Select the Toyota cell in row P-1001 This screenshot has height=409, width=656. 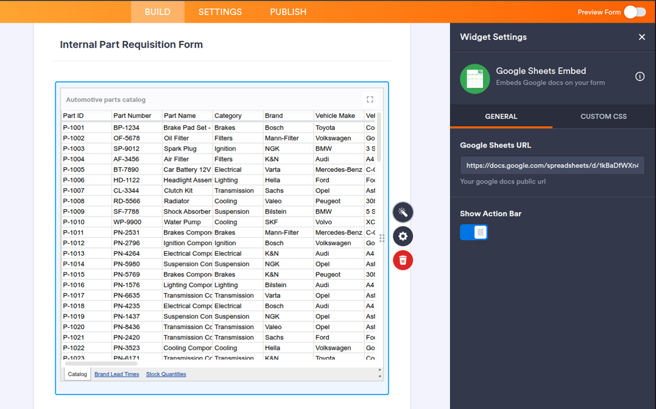point(339,128)
